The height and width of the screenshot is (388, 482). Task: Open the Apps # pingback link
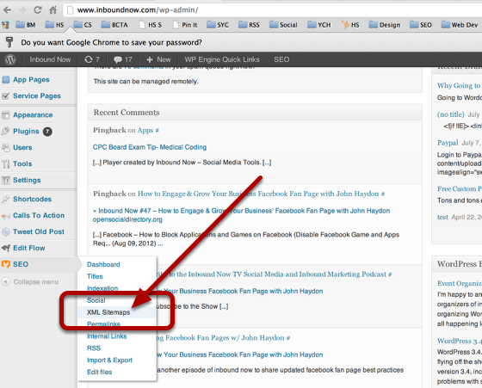[148, 130]
